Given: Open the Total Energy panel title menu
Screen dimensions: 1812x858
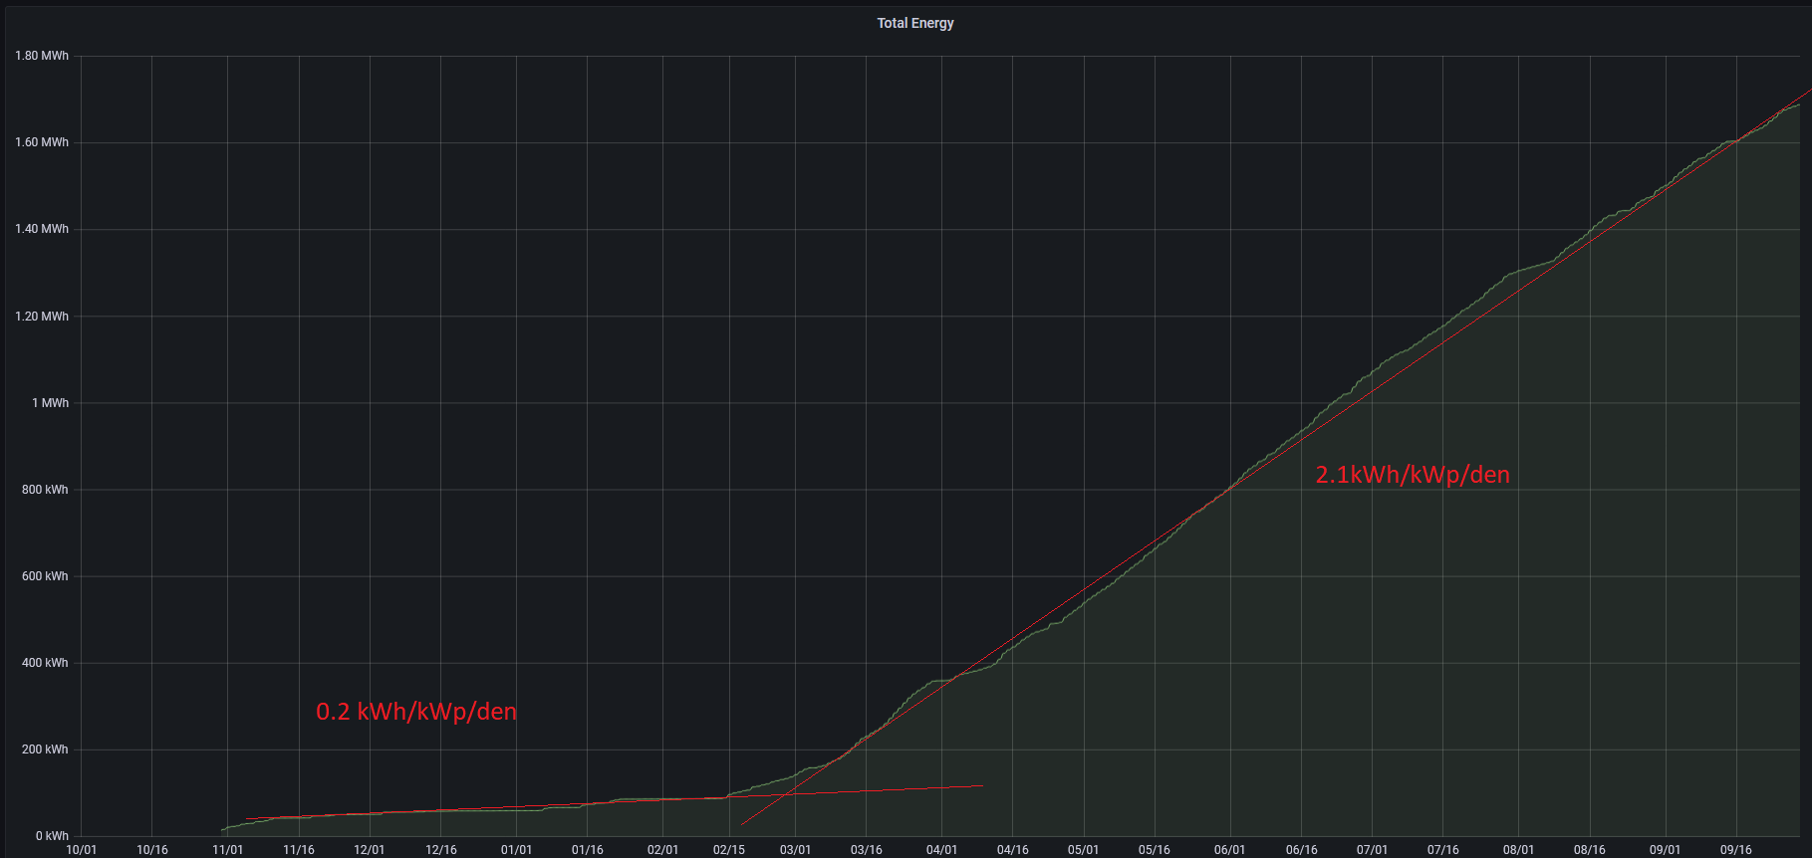Looking at the screenshot, I should click(914, 23).
